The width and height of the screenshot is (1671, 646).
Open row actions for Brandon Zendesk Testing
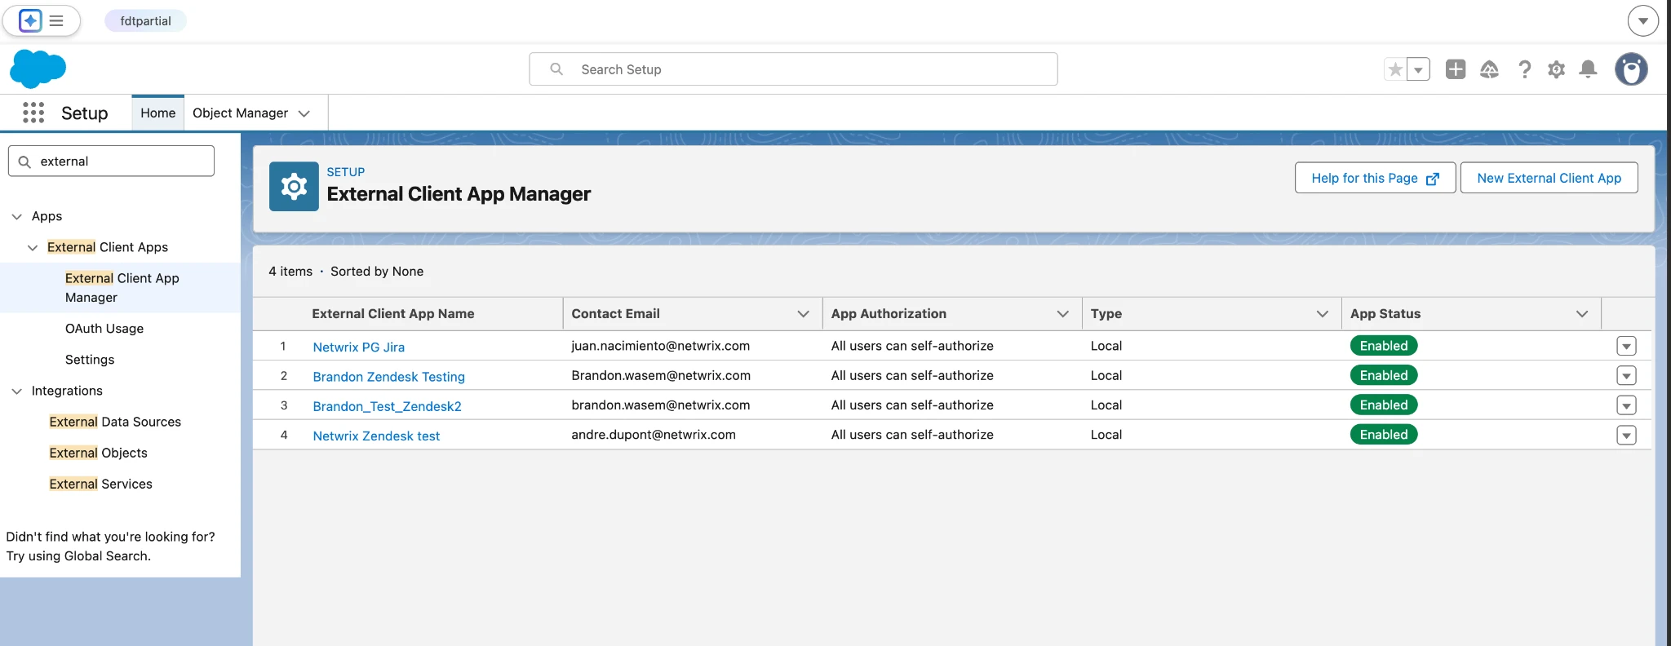[x=1626, y=375]
